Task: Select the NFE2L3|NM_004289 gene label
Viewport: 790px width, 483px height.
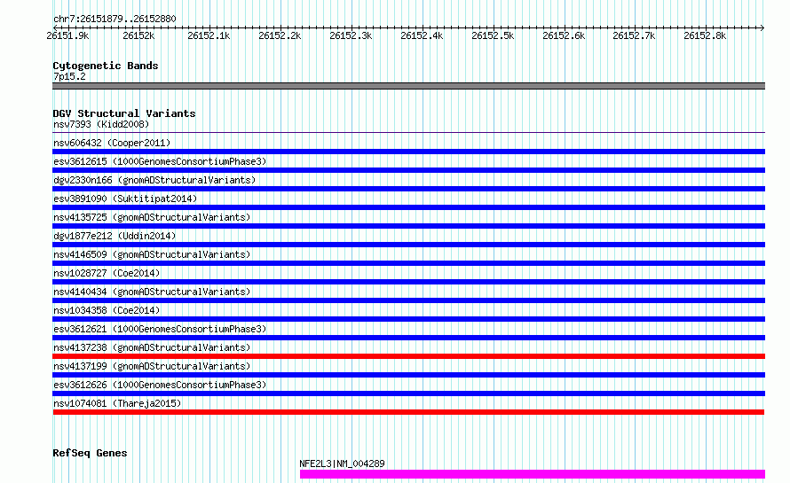Action: click(x=342, y=464)
